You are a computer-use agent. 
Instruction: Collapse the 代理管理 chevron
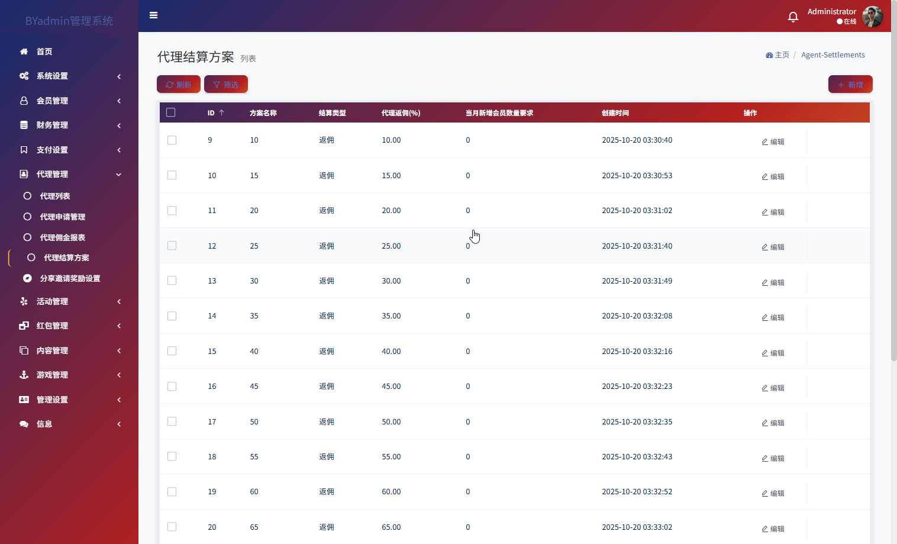coord(119,175)
